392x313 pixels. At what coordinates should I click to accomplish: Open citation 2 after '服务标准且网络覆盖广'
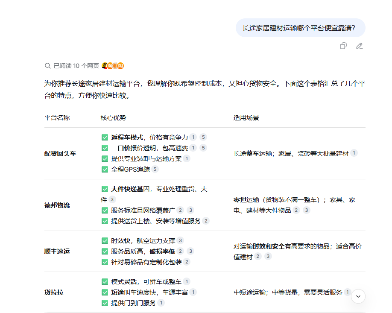point(180,210)
